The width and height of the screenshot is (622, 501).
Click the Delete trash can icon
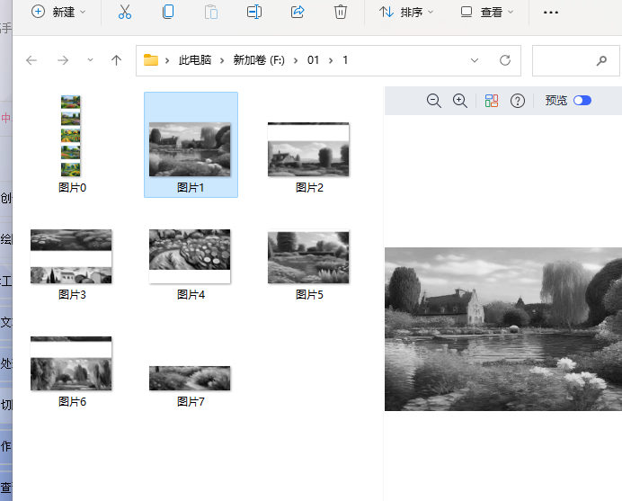coord(341,12)
